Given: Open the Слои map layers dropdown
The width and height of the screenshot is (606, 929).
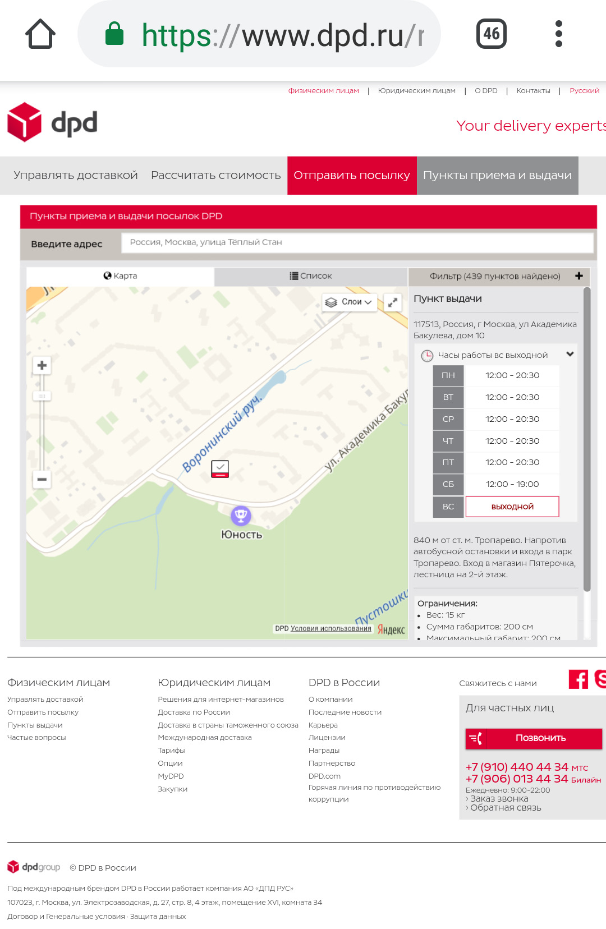Looking at the screenshot, I should point(349,302).
